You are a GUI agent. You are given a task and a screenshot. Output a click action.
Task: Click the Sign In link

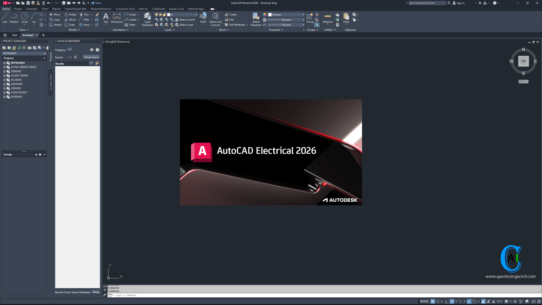click(x=460, y=3)
